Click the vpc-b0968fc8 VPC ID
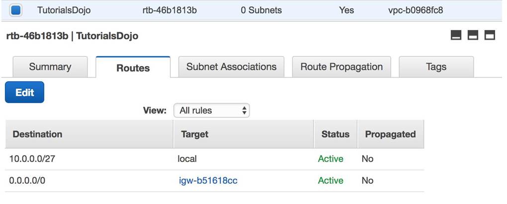The height and width of the screenshot is (204, 507). [x=415, y=10]
